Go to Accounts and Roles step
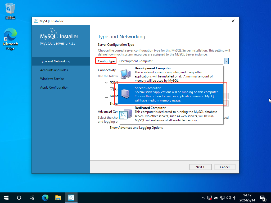The width and height of the screenshot is (271, 203). click(x=54, y=70)
